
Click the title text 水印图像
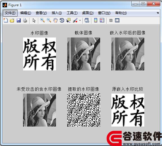click(39, 33)
